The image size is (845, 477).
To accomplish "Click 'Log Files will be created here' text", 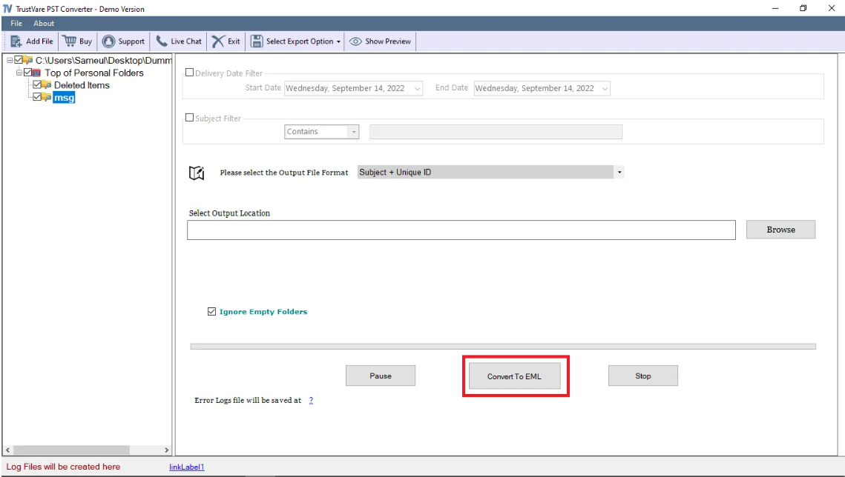I will pos(63,467).
